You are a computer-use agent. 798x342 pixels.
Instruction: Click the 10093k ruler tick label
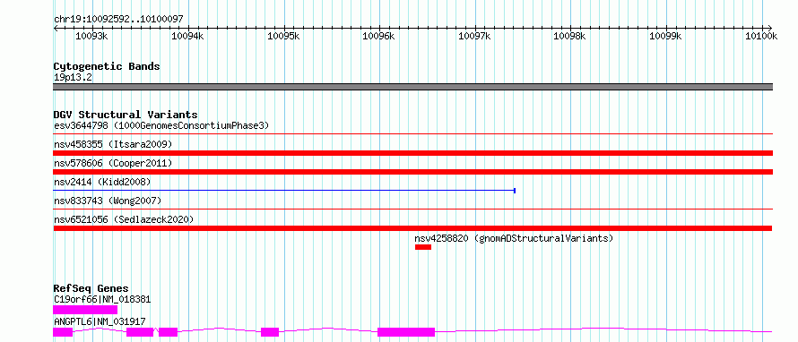tap(91, 36)
